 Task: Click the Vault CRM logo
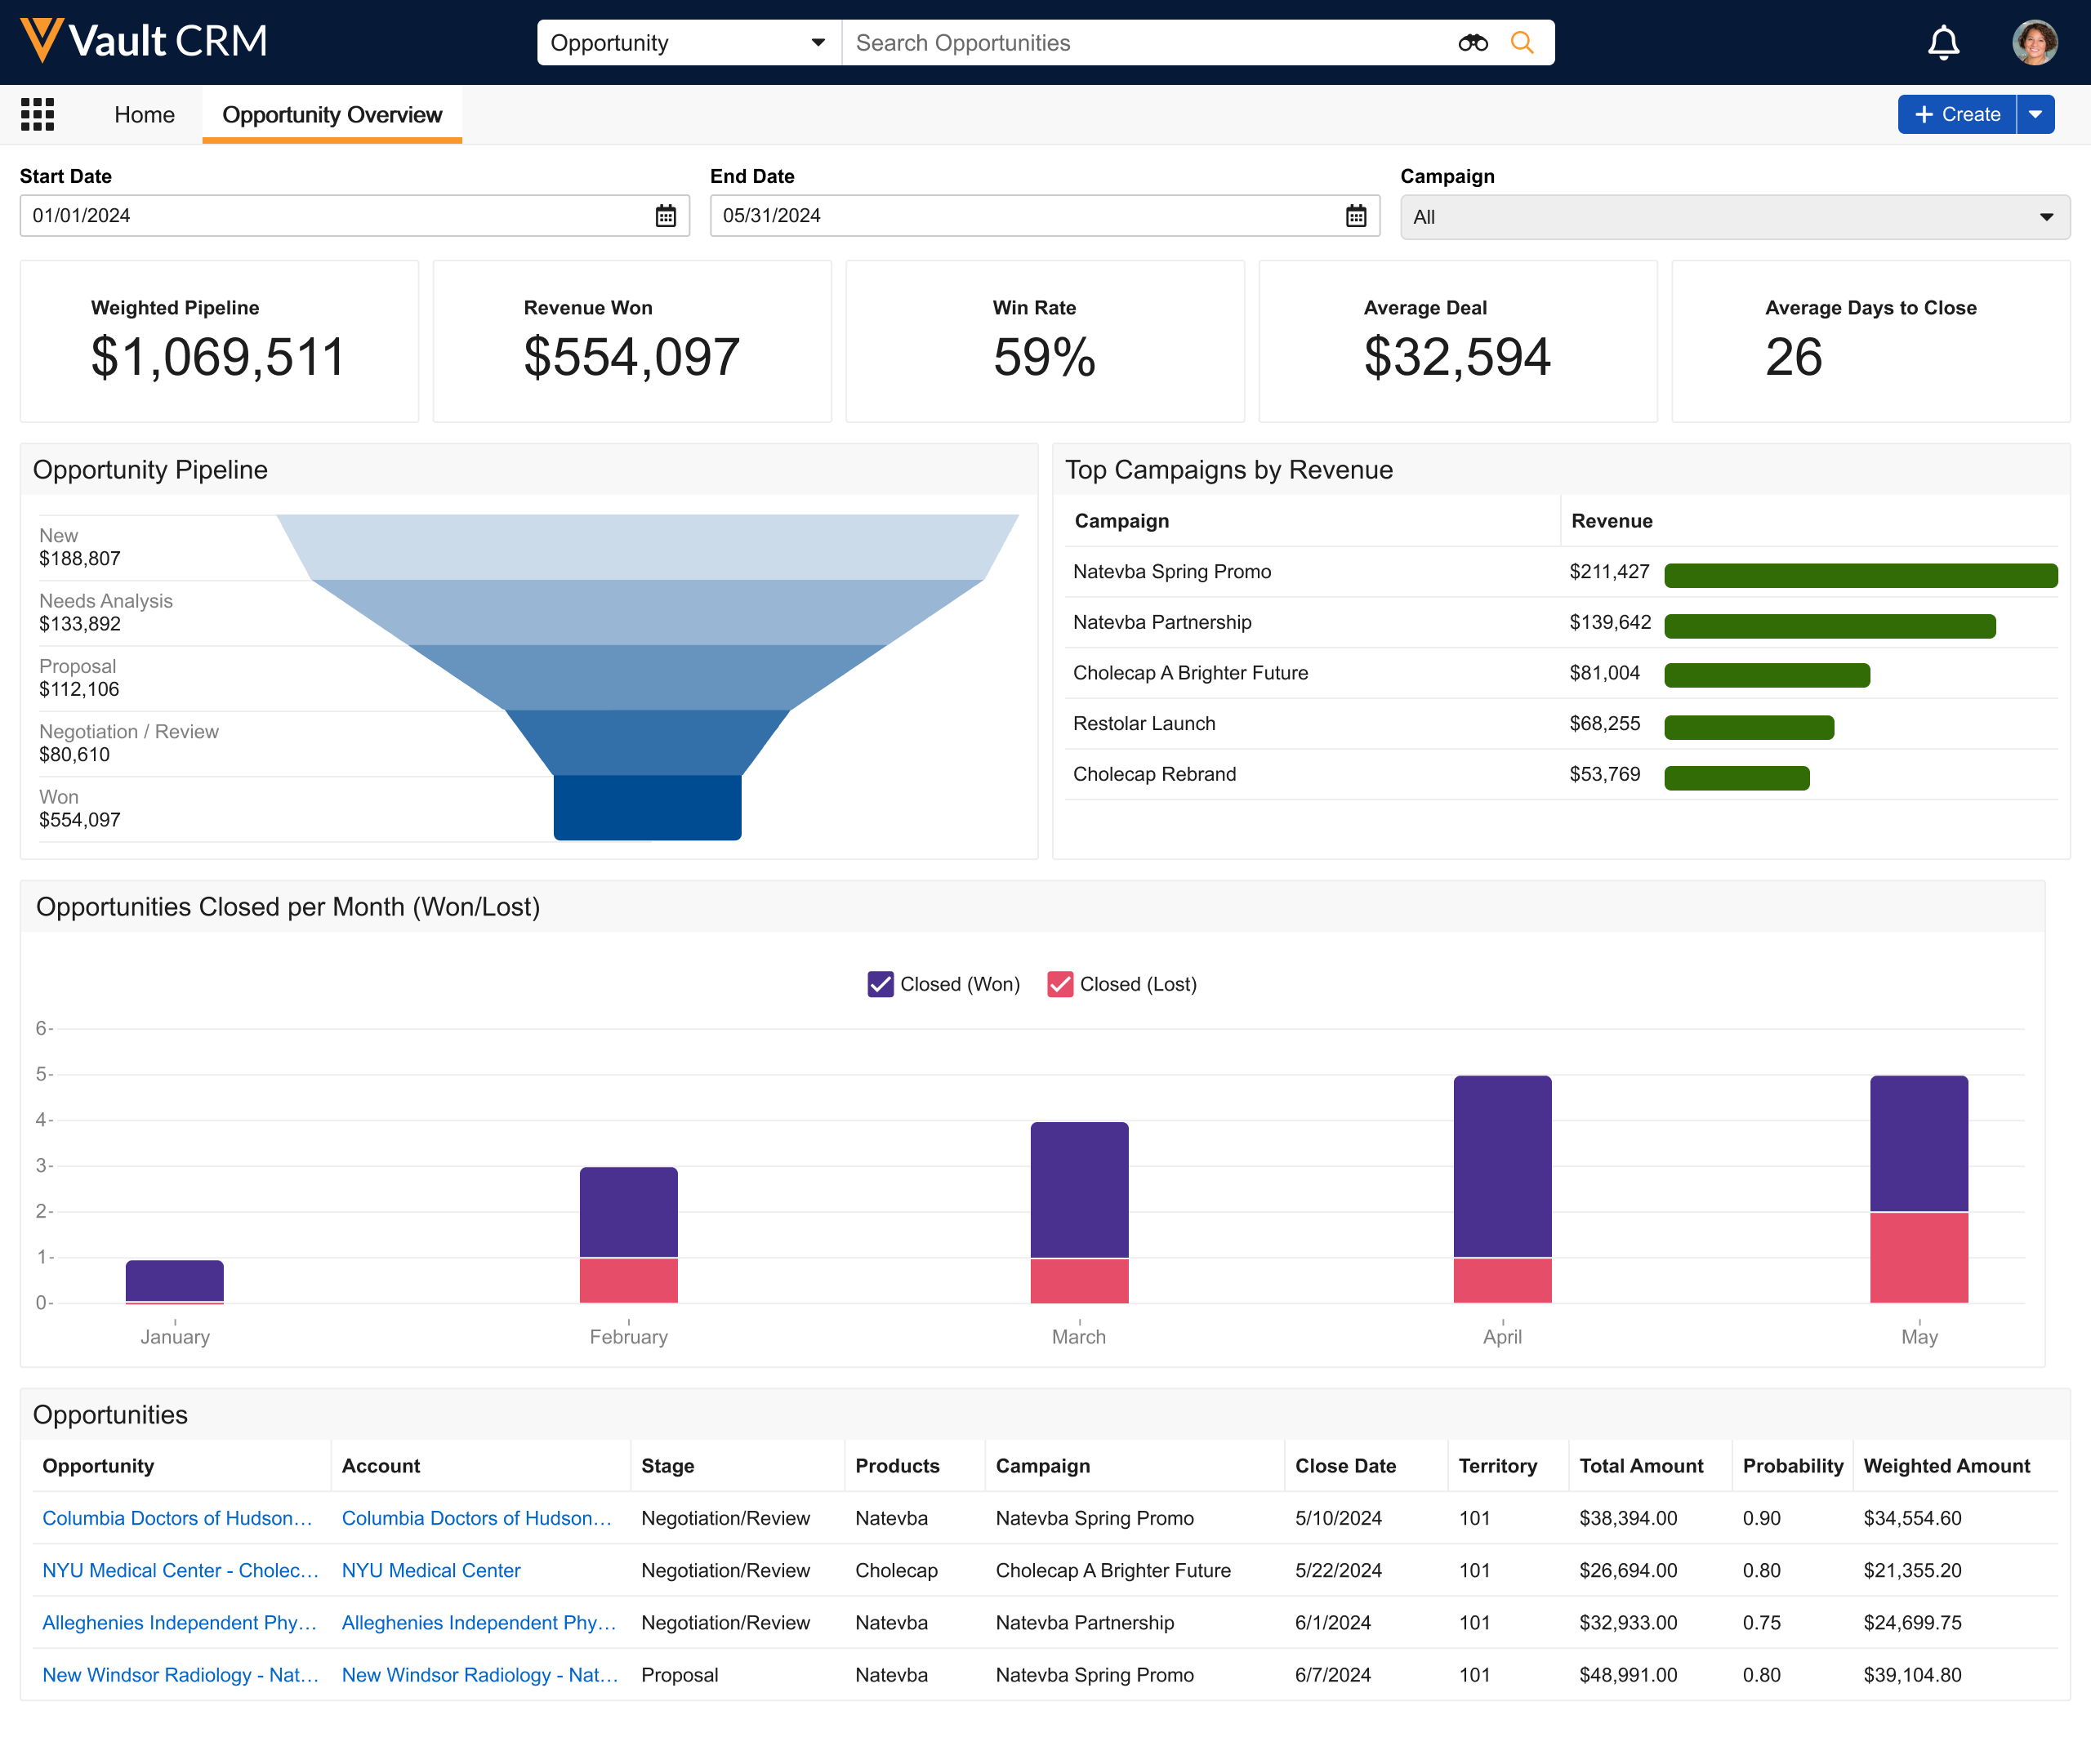click(144, 41)
